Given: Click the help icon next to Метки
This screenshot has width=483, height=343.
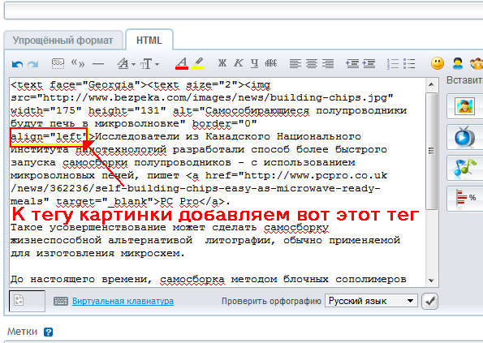Looking at the screenshot, I should (x=48, y=332).
